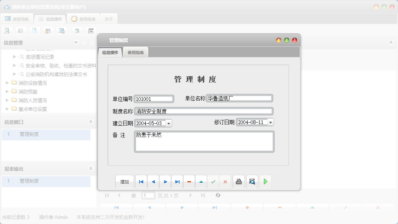This screenshot has height=224, width=398.
Task: Confirm changes with the green check icon
Action: point(213,182)
